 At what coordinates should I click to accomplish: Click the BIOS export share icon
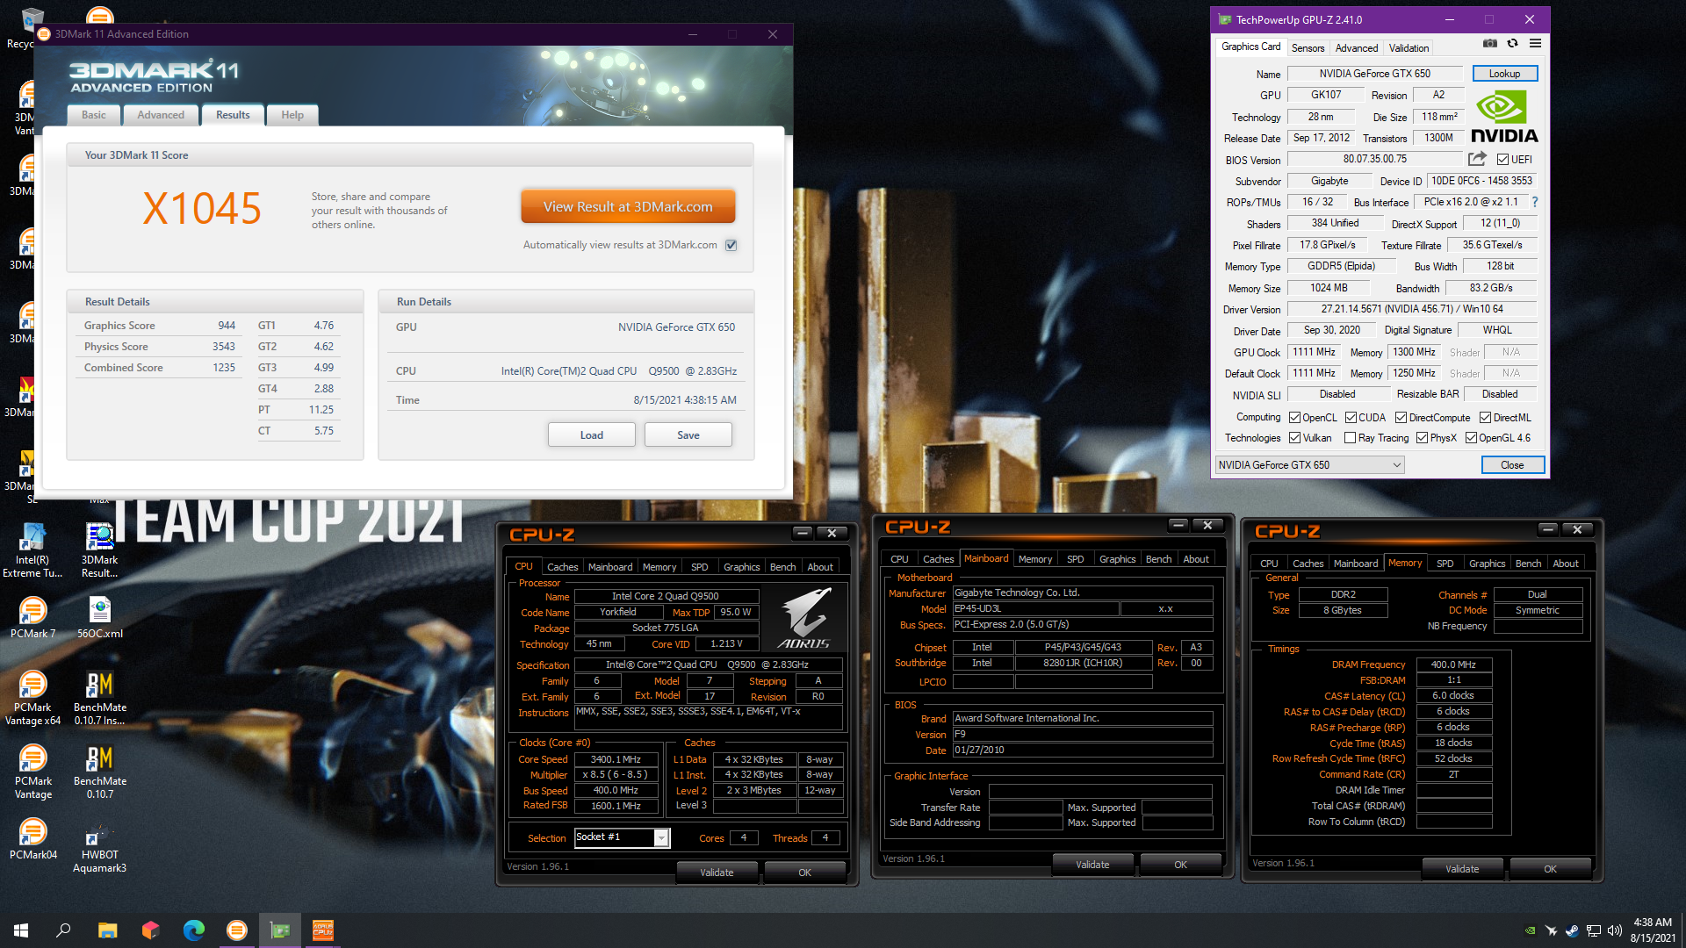click(1477, 159)
